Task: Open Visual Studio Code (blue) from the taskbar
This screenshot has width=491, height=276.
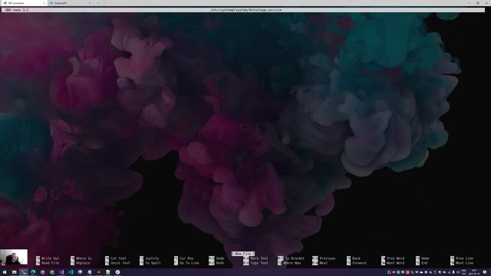Action: point(71,272)
